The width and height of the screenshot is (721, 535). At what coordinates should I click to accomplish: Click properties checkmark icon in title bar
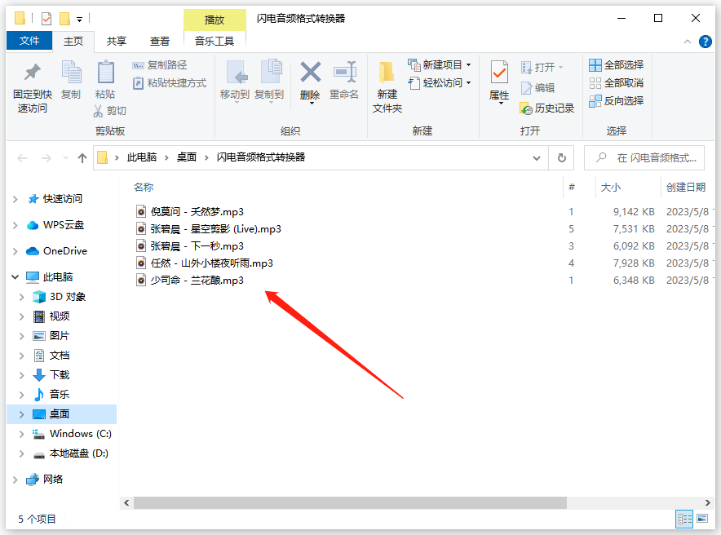click(x=46, y=19)
